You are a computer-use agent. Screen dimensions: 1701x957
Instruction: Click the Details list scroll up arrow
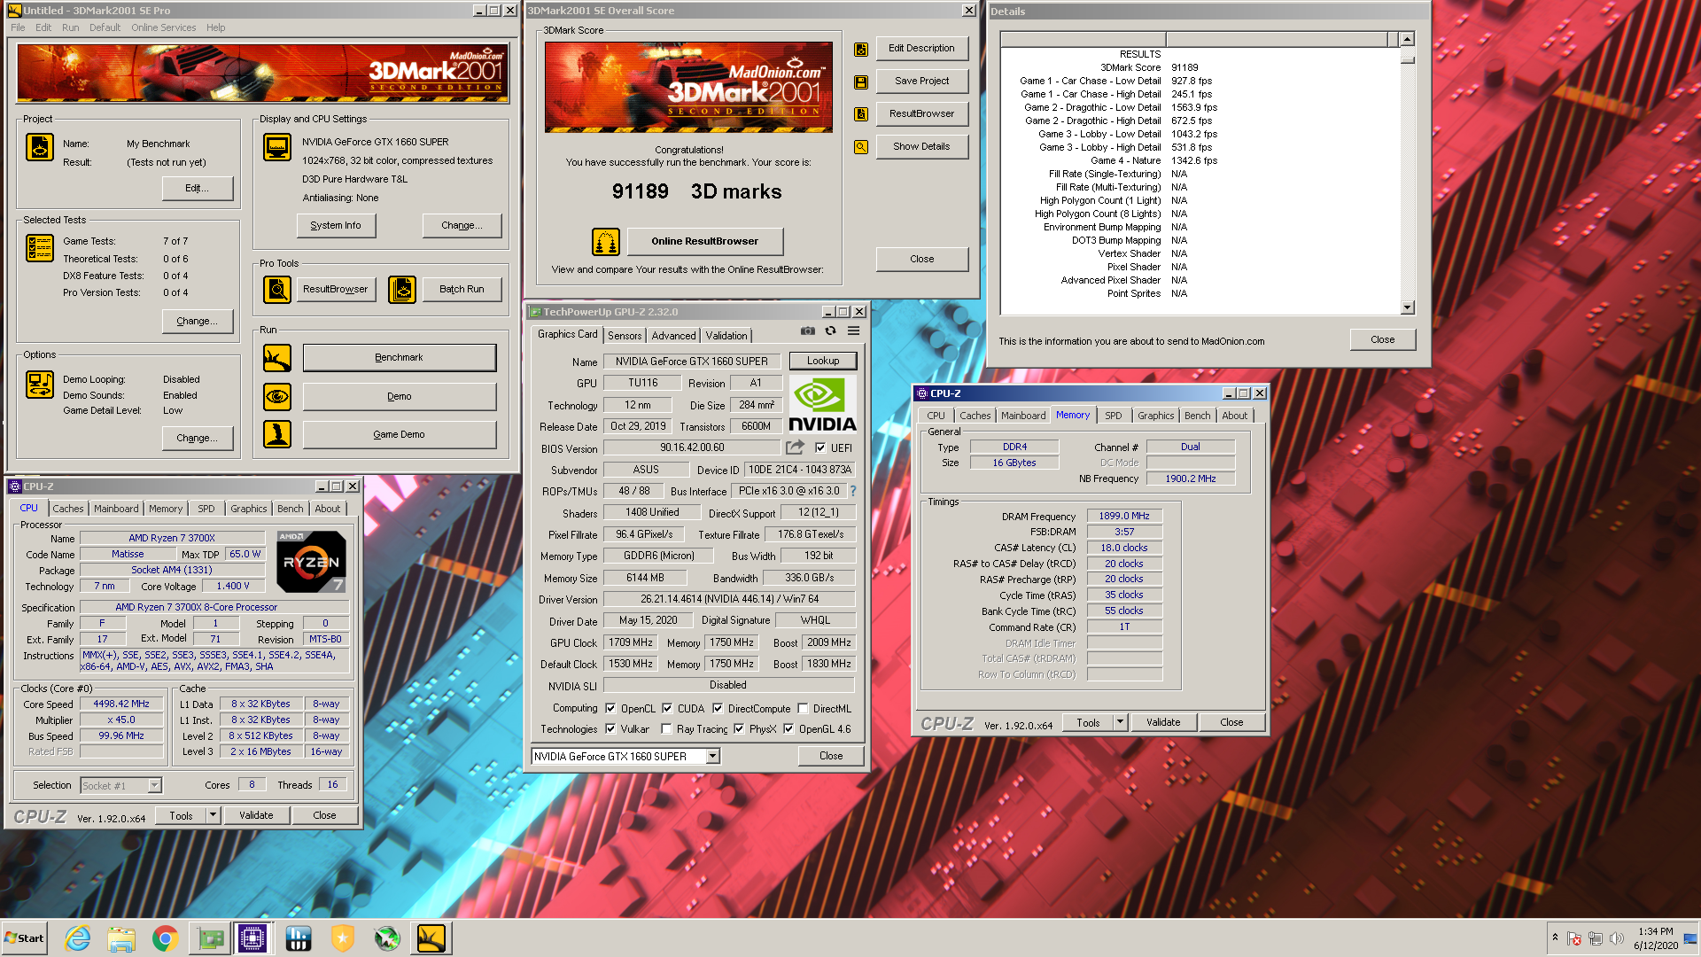click(1408, 39)
